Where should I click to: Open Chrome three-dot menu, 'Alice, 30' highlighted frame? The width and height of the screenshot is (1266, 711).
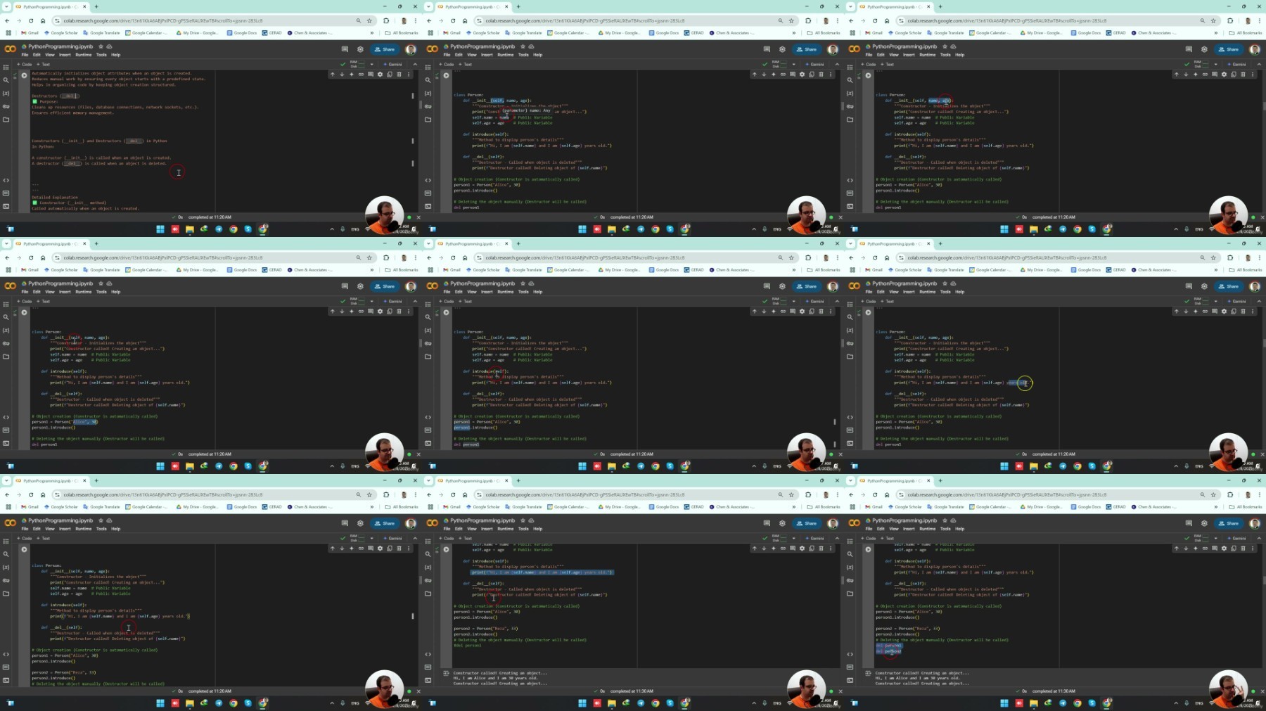pos(415,257)
